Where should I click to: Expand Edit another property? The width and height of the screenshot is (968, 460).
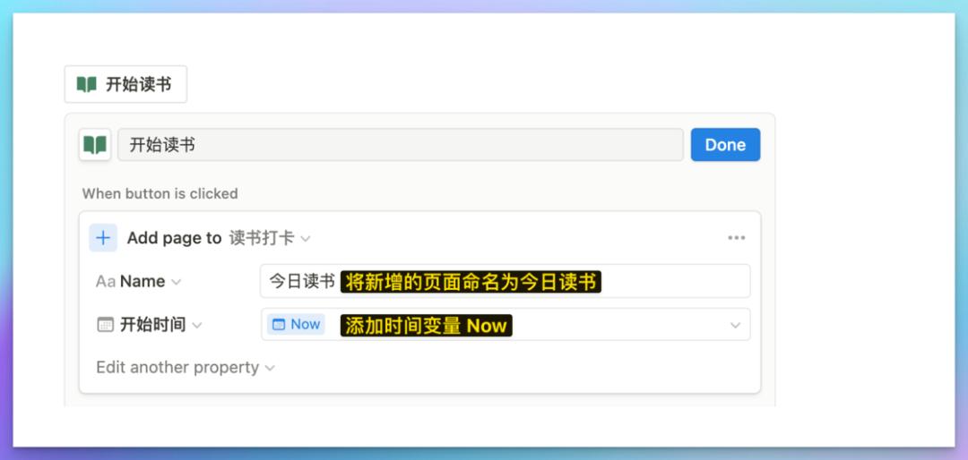click(x=186, y=368)
